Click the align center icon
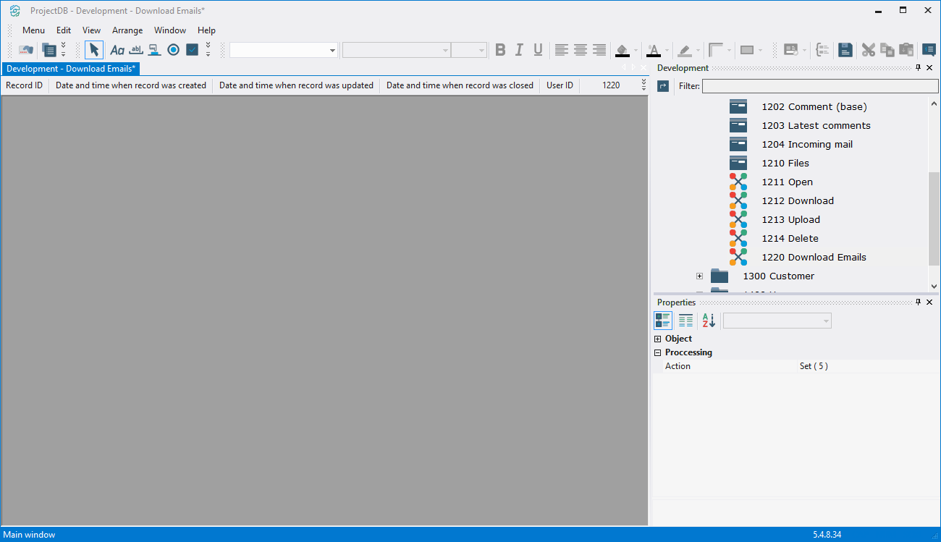 coord(580,50)
